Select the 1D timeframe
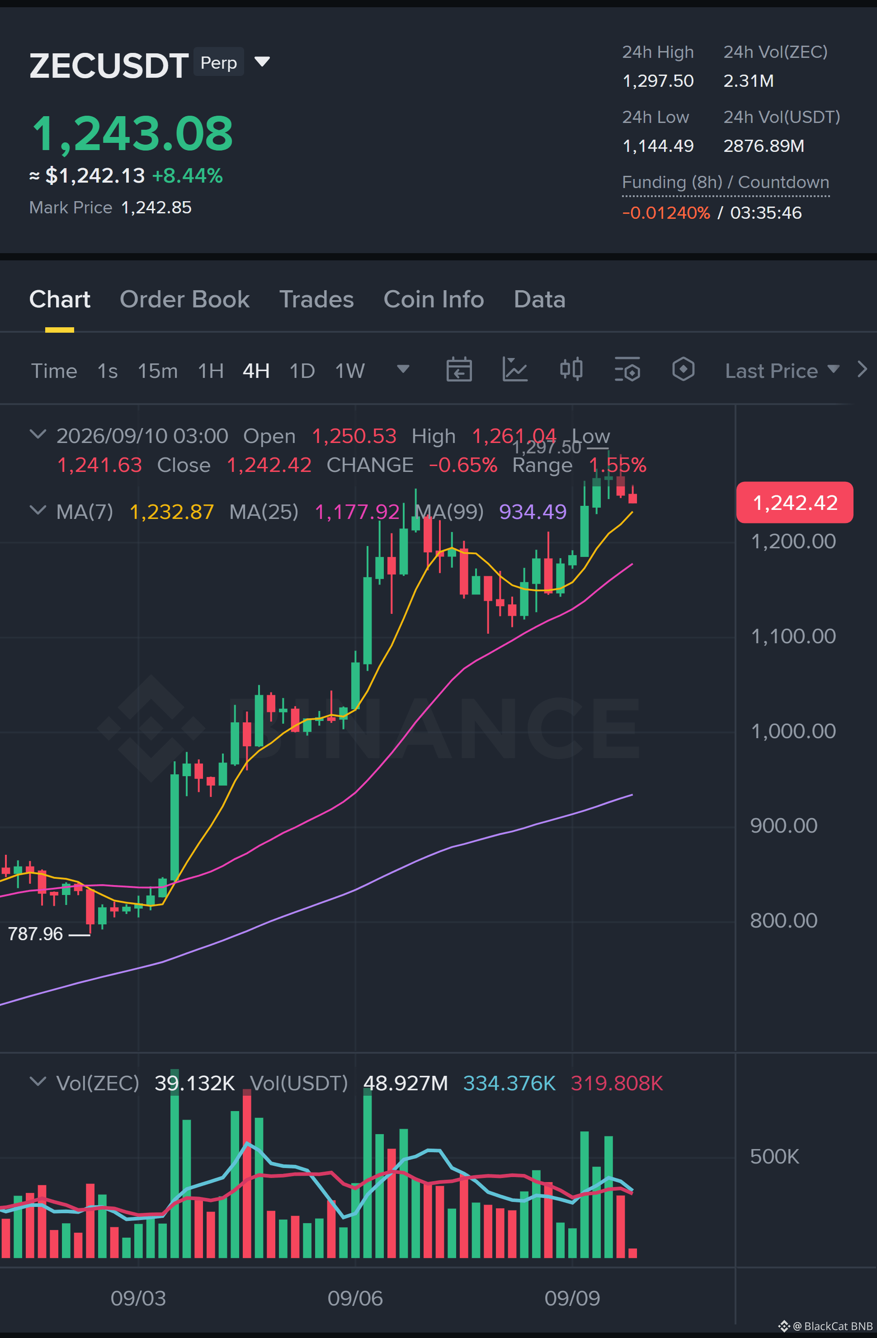The height and width of the screenshot is (1338, 877). [x=302, y=371]
